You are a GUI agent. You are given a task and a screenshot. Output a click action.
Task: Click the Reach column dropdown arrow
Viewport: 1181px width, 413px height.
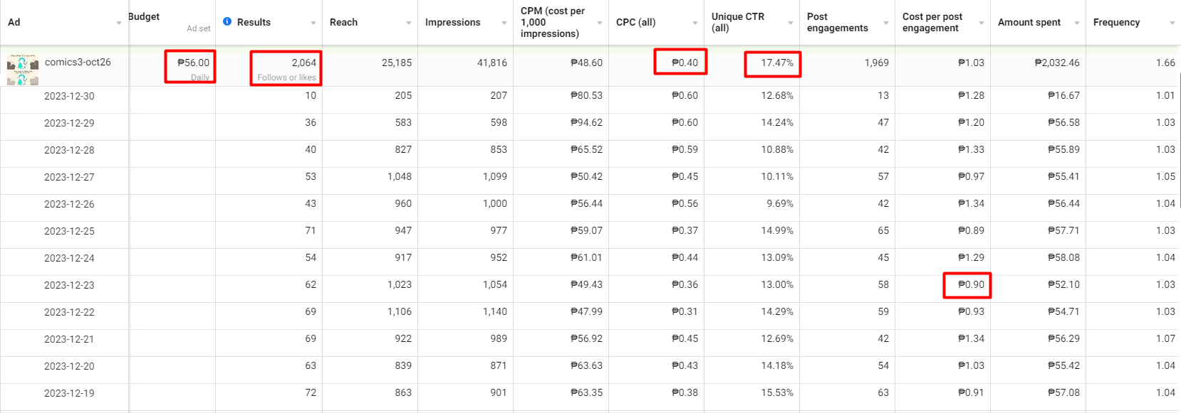[409, 23]
